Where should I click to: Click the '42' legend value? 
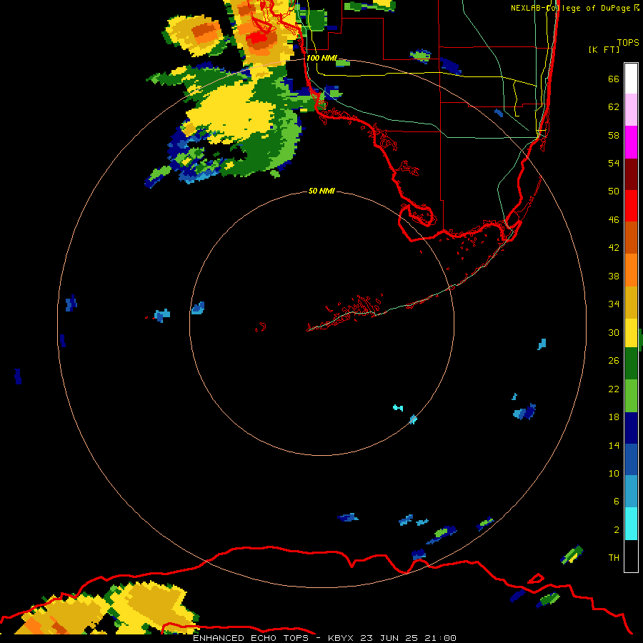coord(614,248)
